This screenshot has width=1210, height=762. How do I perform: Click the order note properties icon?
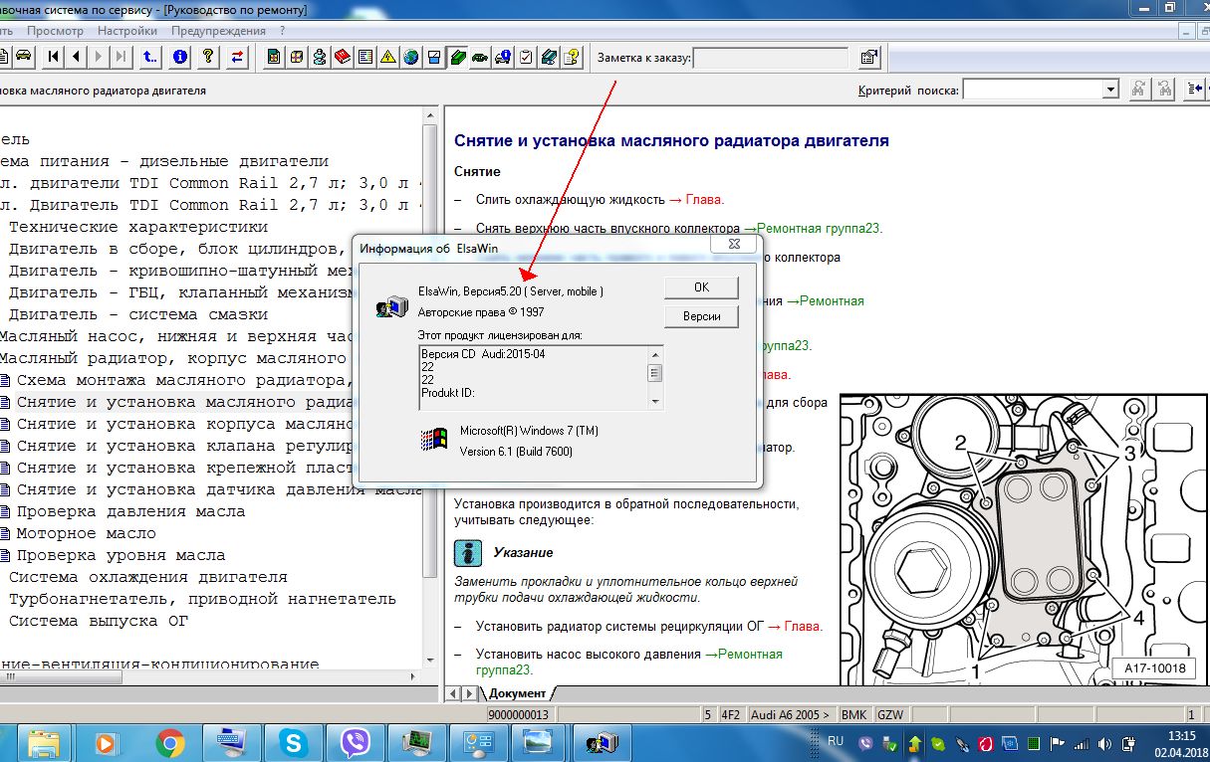coord(869,57)
